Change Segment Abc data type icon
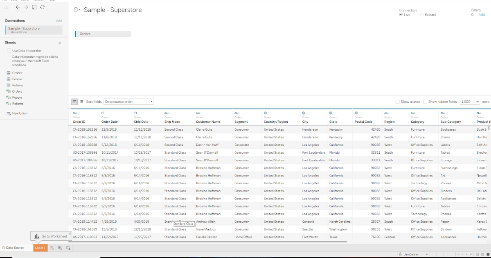The image size is (491, 258). click(236, 113)
